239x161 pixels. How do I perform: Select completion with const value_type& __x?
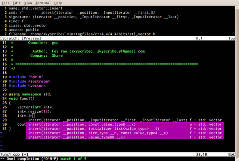125,124
